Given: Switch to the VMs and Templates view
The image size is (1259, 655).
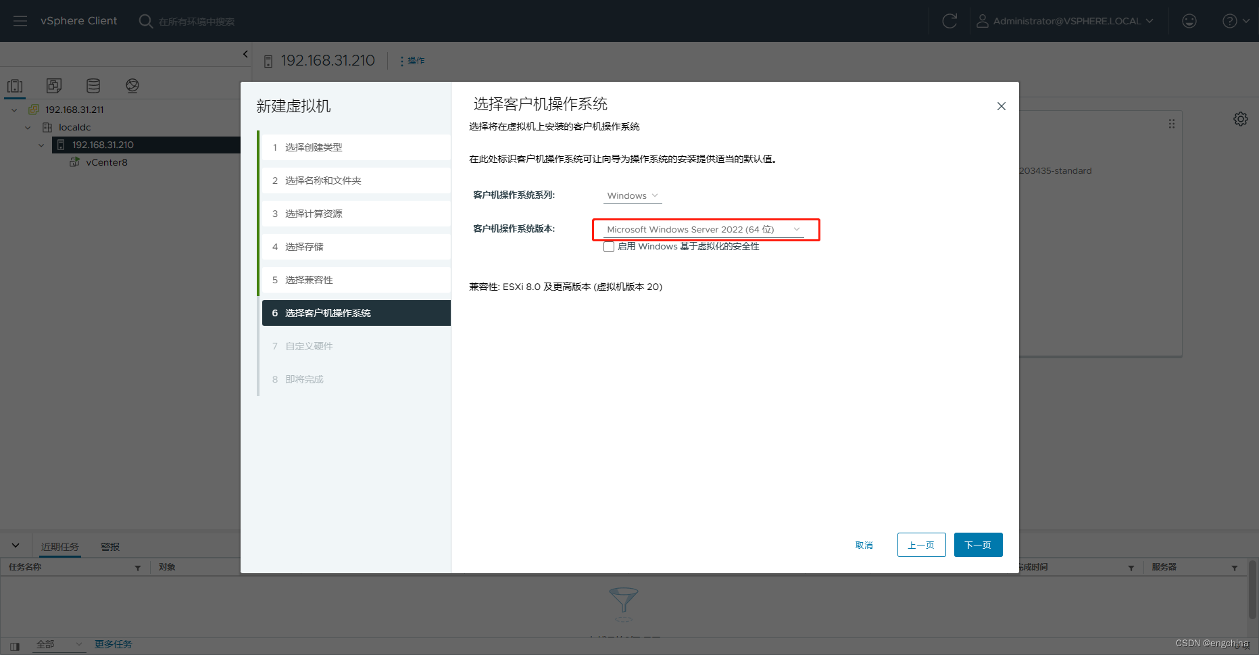Looking at the screenshot, I should tap(53, 85).
